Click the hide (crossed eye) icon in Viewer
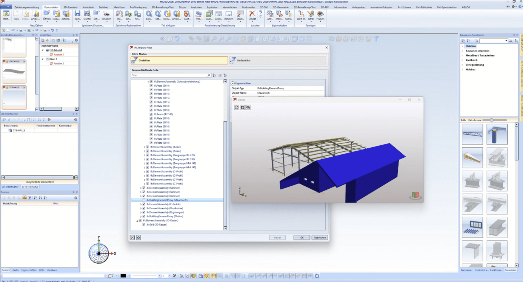This screenshot has height=282, width=523. click(248, 107)
